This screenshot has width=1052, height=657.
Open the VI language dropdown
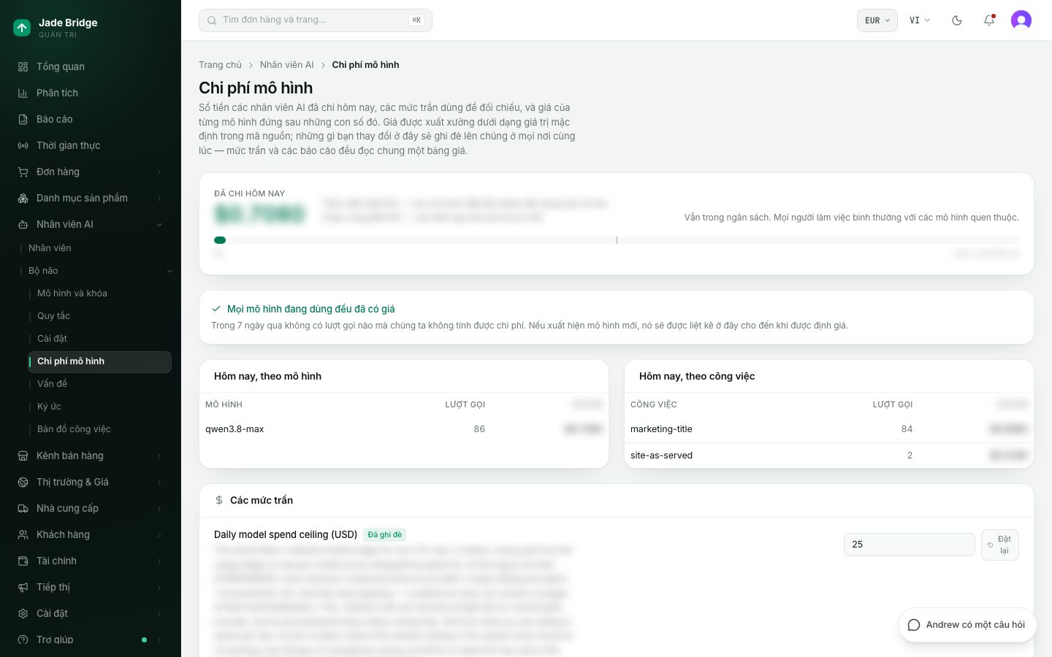tap(920, 20)
